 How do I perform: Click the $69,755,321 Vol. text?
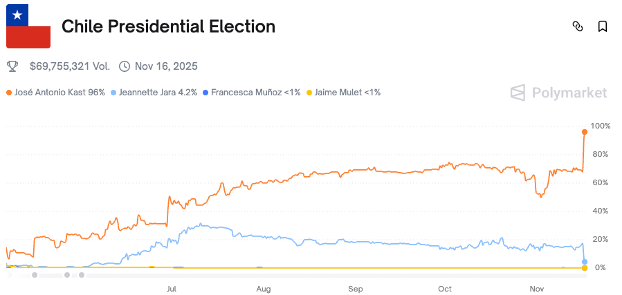coord(70,66)
